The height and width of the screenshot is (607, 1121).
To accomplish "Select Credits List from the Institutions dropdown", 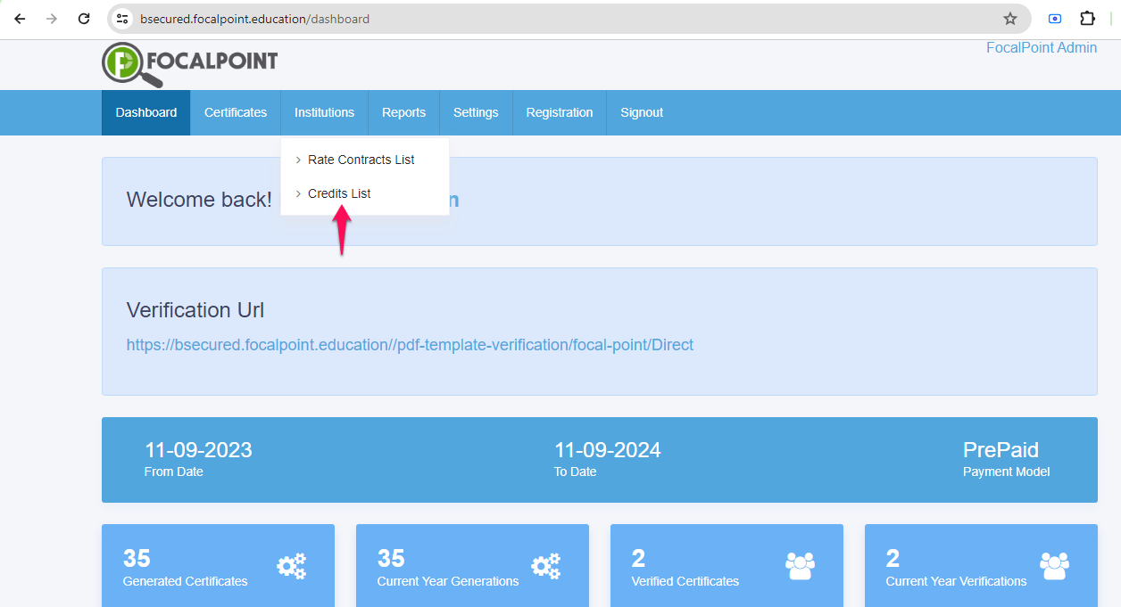I will (x=339, y=193).
